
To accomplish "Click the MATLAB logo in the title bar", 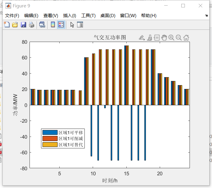I will [x=8, y=6].
